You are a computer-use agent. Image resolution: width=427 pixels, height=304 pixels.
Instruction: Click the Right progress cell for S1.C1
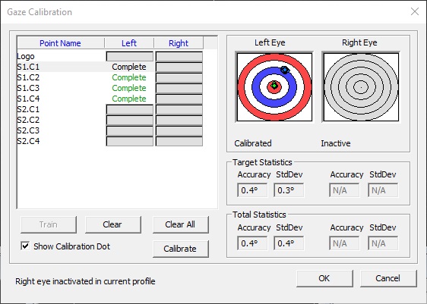[179, 67]
